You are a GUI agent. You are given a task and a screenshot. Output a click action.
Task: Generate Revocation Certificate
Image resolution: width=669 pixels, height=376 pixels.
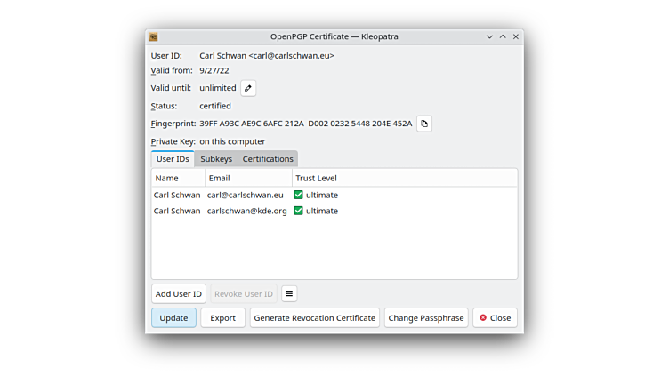click(315, 317)
